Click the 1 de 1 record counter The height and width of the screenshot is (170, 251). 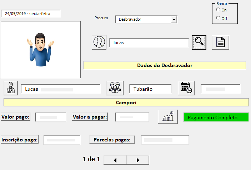click(91, 159)
